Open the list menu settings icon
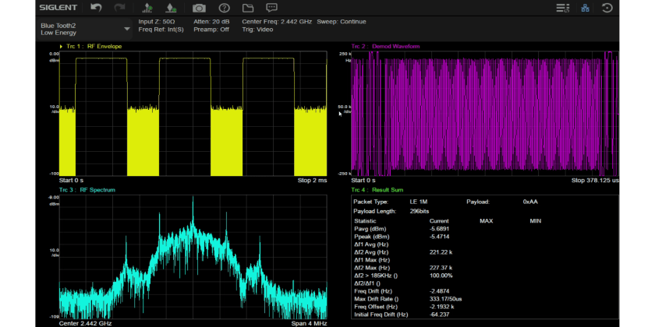The width and height of the screenshot is (655, 327). [563, 8]
